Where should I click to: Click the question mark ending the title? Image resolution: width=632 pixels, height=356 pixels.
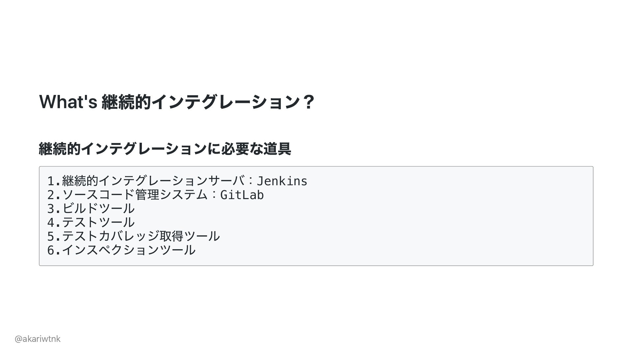[308, 102]
